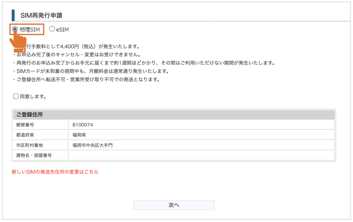Click the orange hand pointer icon
The width and height of the screenshot is (353, 222).
point(18,42)
